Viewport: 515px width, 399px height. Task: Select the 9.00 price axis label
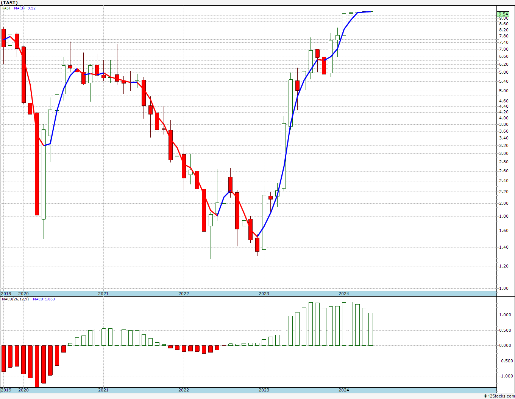[503, 18]
